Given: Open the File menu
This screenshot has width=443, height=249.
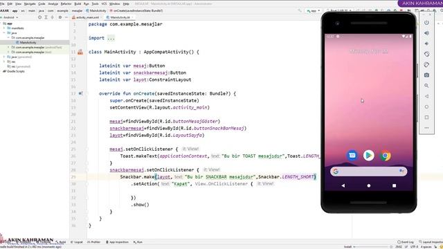Looking at the screenshot, I should 2,4.
